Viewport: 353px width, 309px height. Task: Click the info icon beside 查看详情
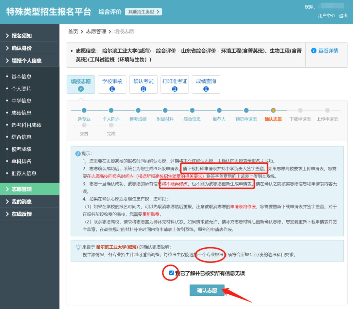(x=313, y=50)
